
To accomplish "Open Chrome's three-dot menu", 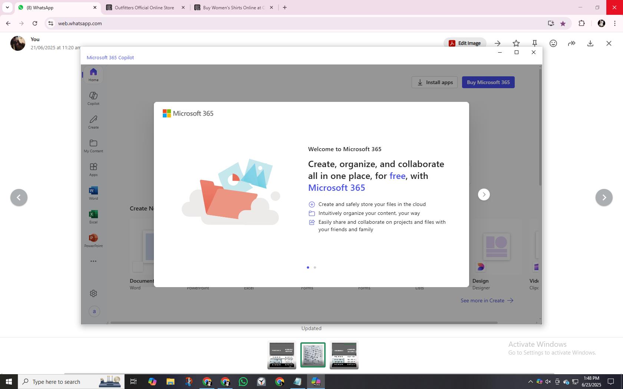I will click(615, 23).
